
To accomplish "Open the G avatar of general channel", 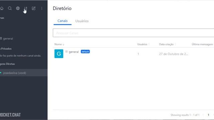I will (59, 54).
